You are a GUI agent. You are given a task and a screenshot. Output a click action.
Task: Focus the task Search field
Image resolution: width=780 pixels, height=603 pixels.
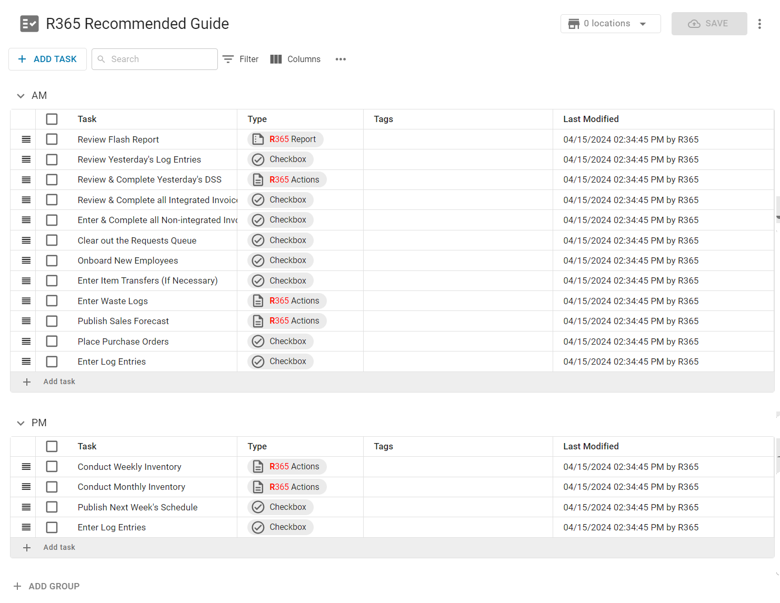click(x=155, y=59)
